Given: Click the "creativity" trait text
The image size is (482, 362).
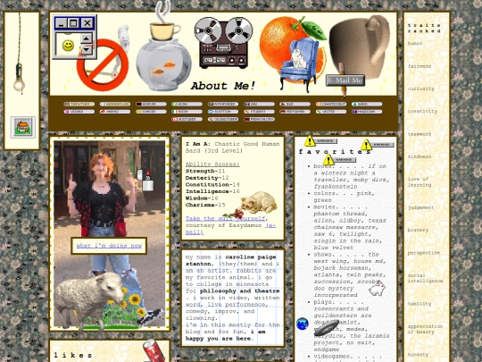Looking at the screenshot, I should pyautogui.click(x=422, y=111).
